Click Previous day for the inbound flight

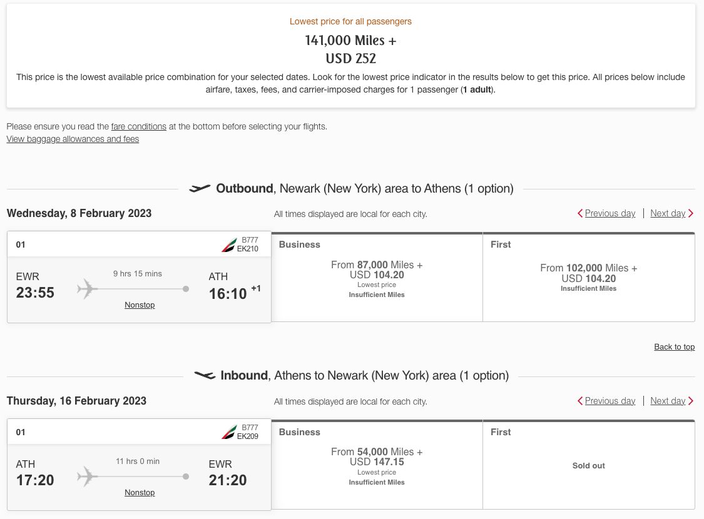tap(610, 401)
